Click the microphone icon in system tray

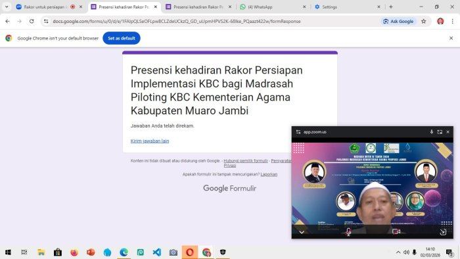coord(414,252)
